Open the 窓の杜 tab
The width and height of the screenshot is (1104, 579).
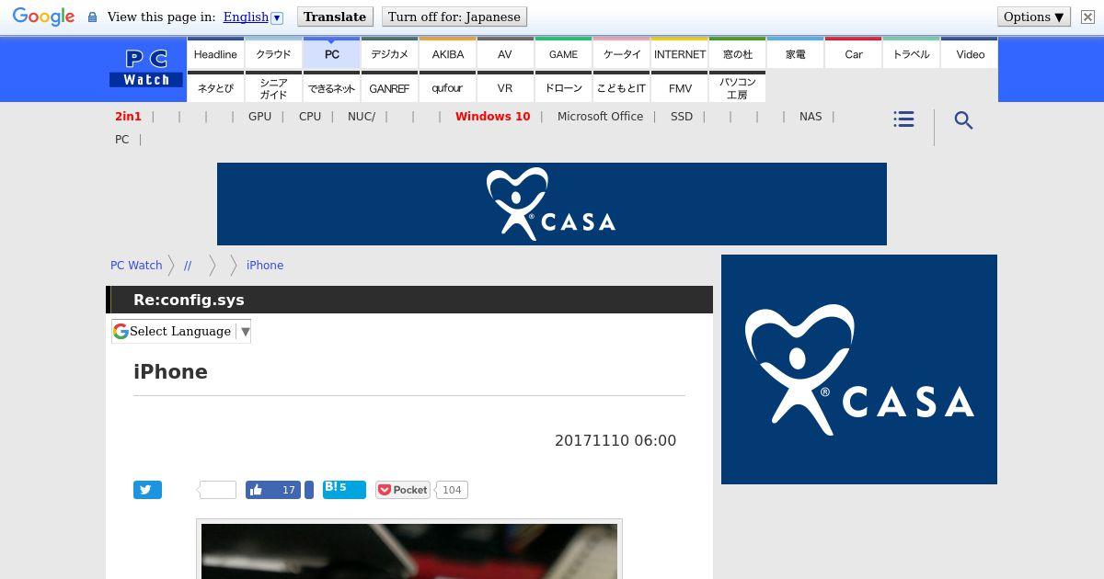[x=738, y=53]
